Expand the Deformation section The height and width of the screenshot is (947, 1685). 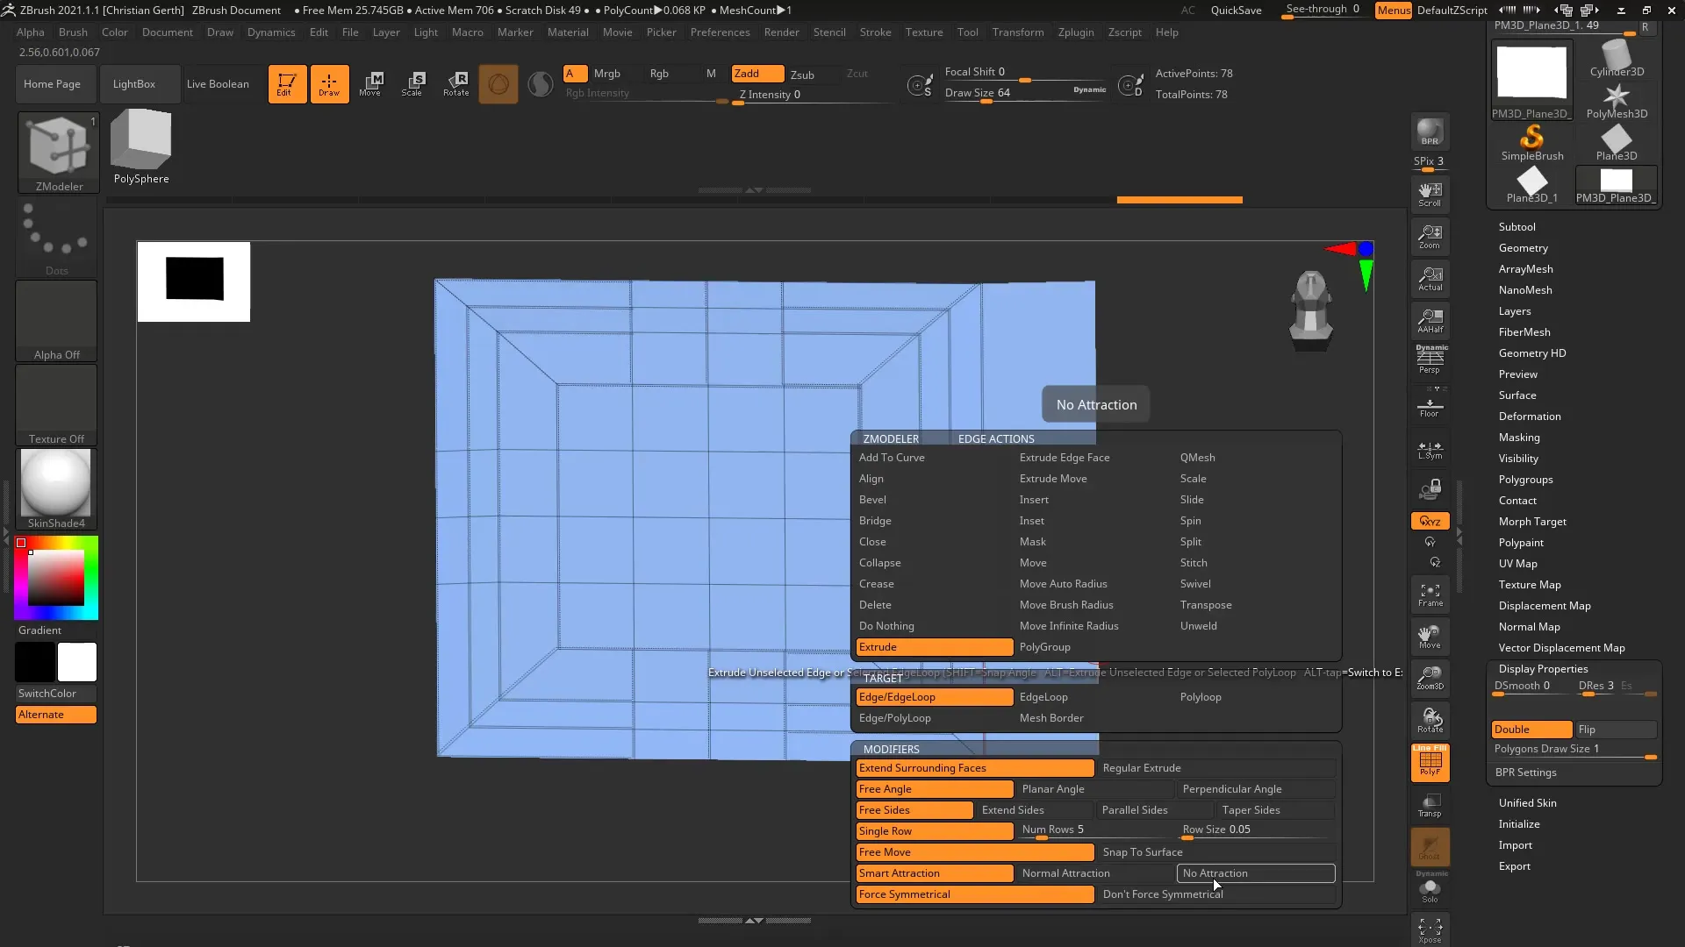coord(1529,417)
